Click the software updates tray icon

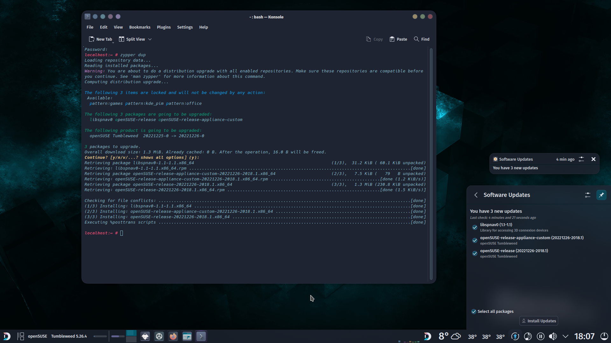(x=515, y=336)
